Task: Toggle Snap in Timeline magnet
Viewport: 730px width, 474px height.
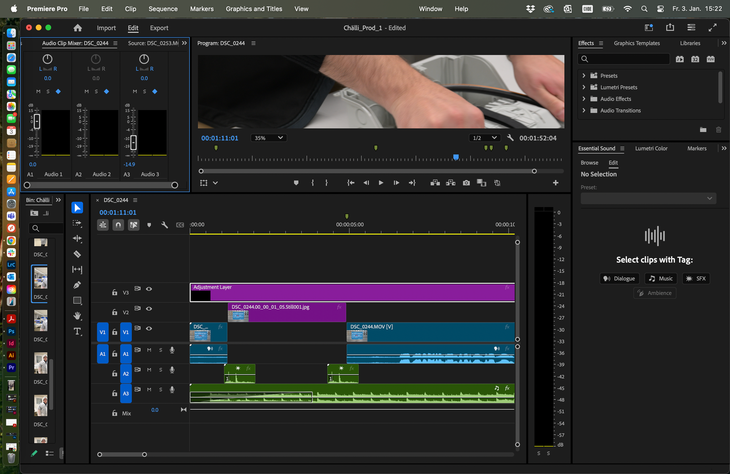Action: (x=118, y=225)
